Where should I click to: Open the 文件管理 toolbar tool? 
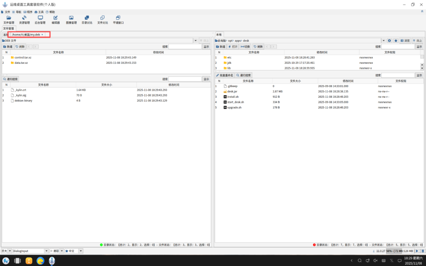click(9, 20)
